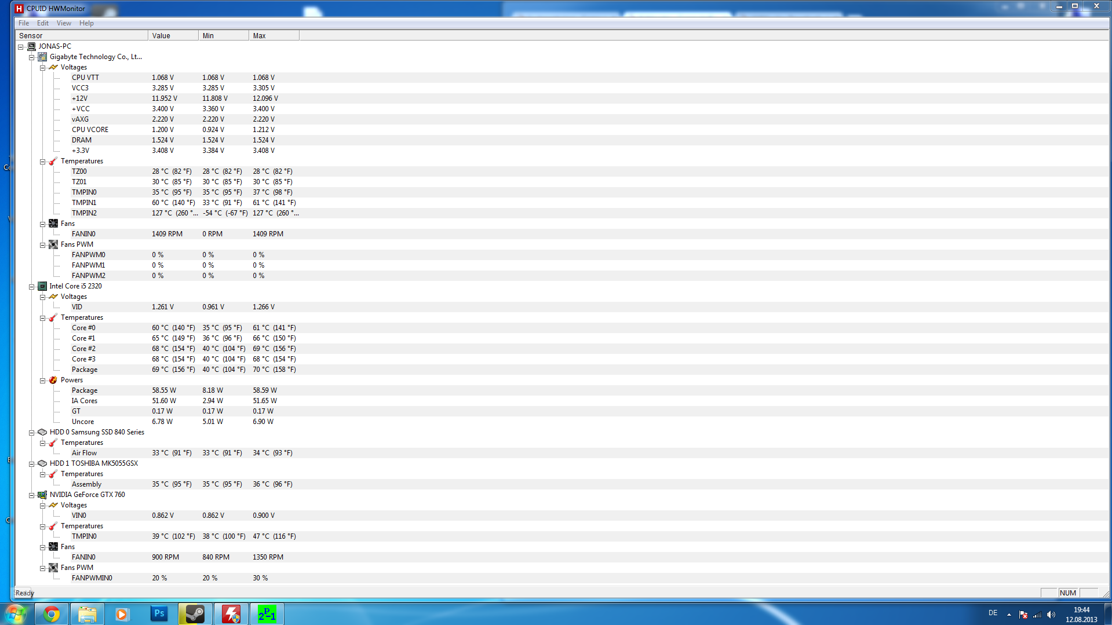Click the DE language indicator
The image size is (1112, 625).
click(x=993, y=613)
